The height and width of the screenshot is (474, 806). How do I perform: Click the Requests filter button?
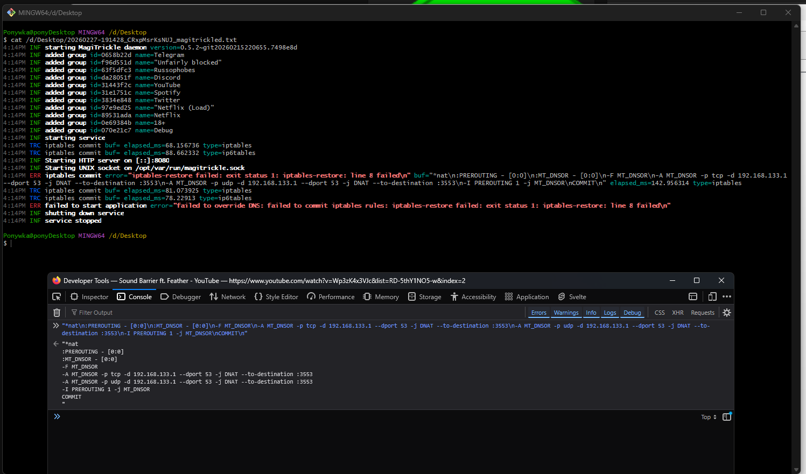(x=702, y=313)
